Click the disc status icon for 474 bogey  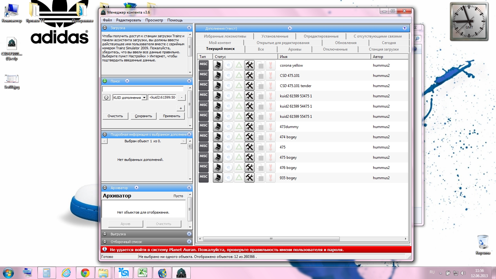228,137
